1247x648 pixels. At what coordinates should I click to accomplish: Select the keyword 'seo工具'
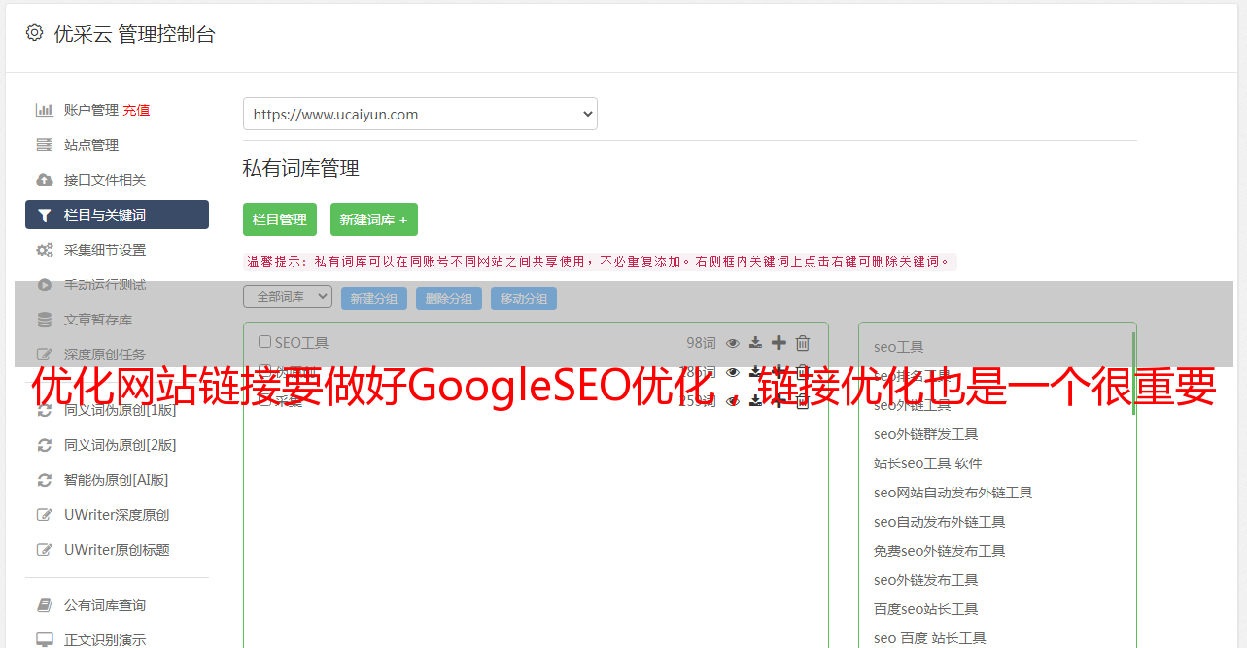[x=899, y=347]
